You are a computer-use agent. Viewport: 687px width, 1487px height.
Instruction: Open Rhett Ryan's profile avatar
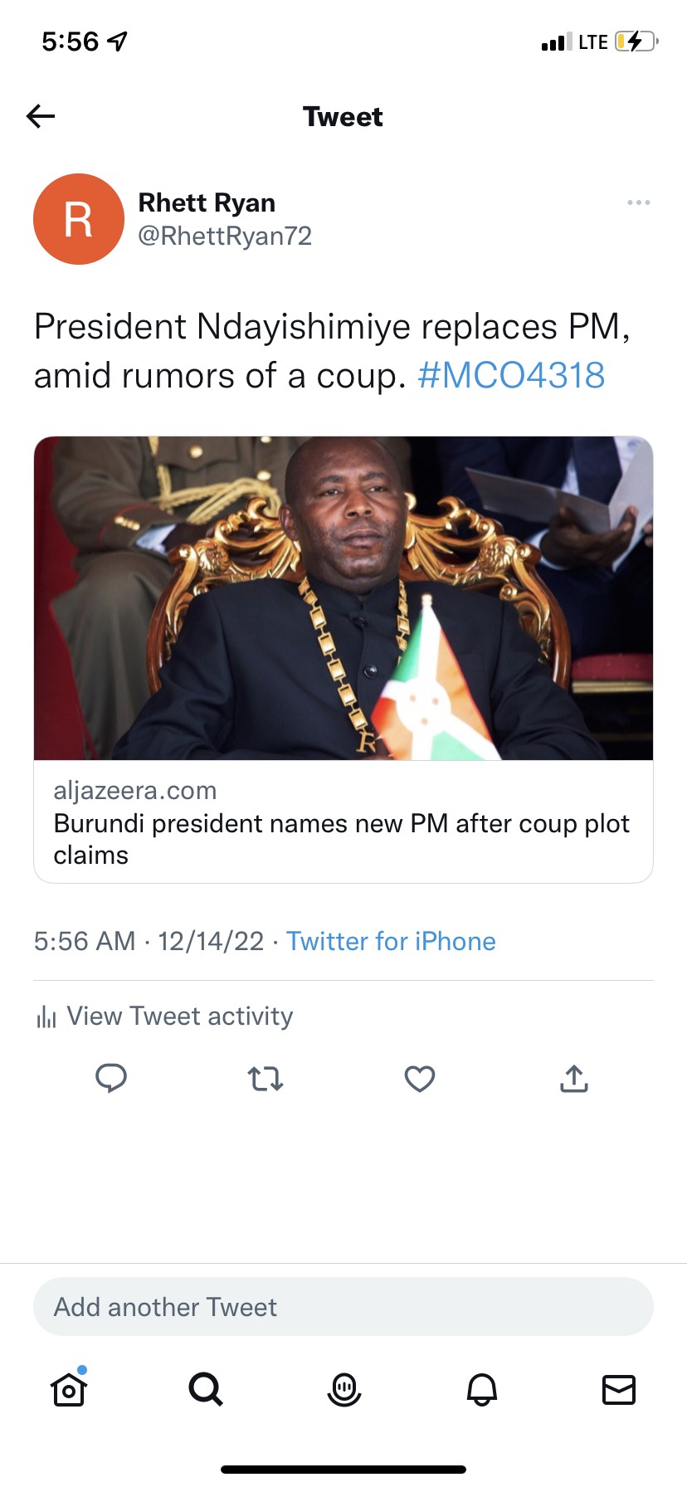(x=79, y=219)
